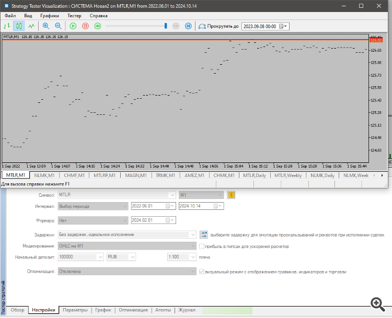Switch to the MTLR,Weekly chart tab
This screenshot has width=392, height=318.
click(288, 175)
